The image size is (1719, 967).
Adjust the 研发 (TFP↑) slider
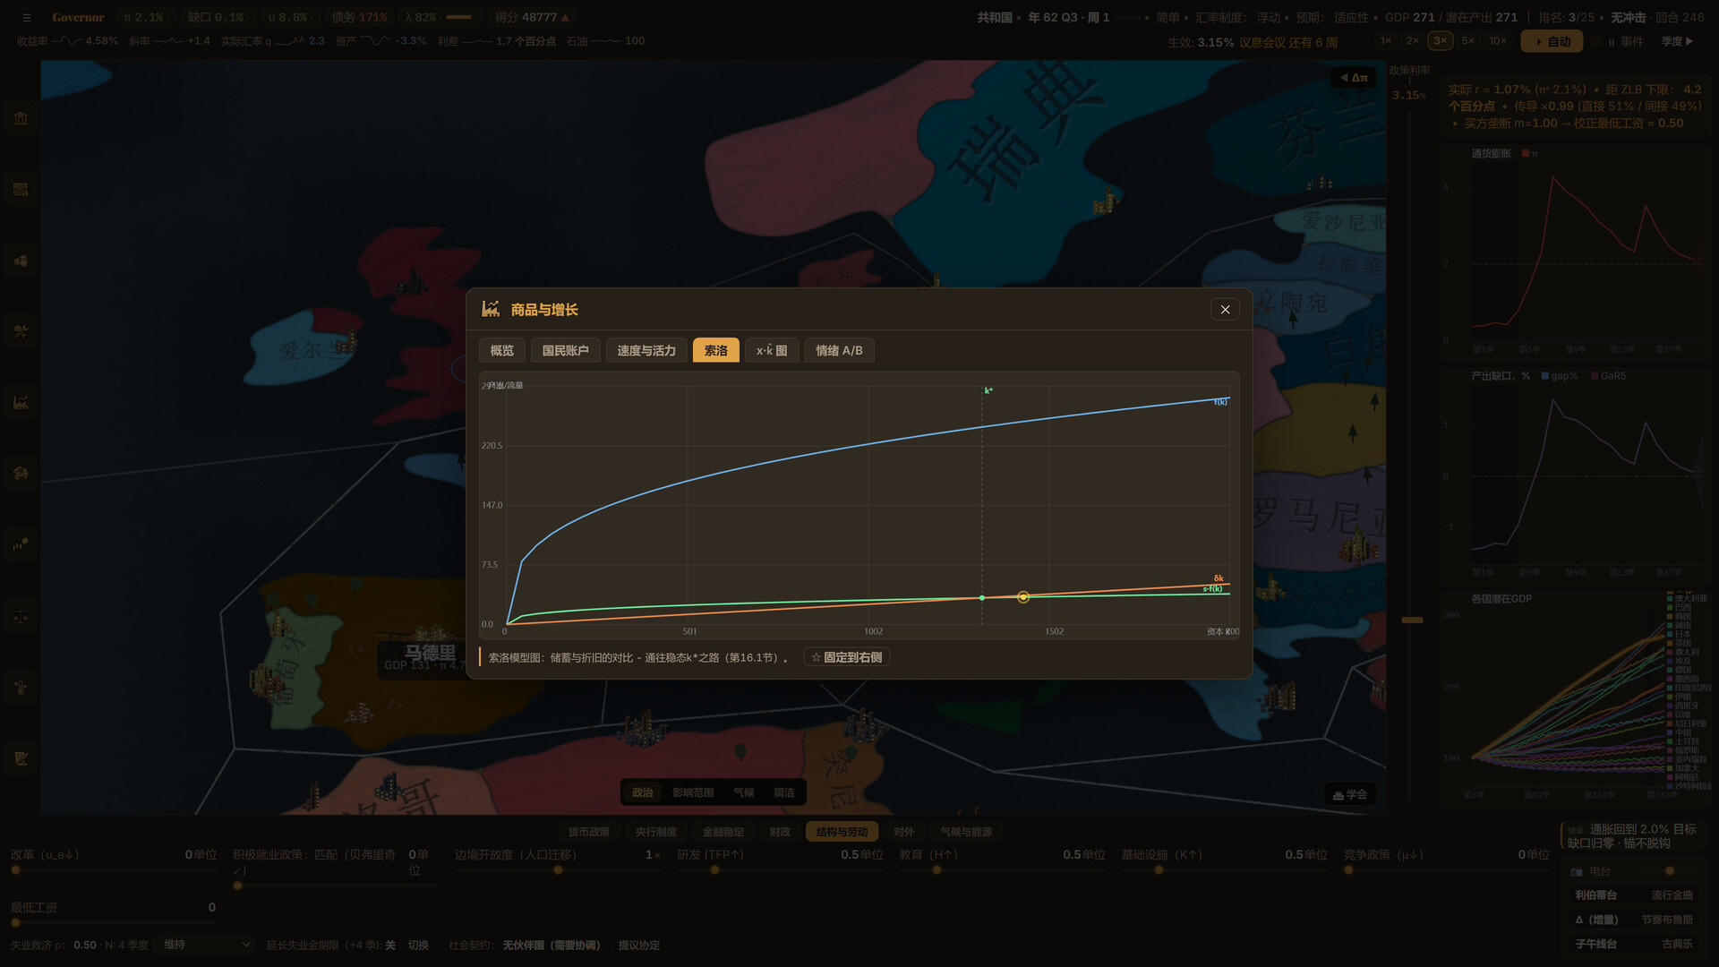click(779, 869)
